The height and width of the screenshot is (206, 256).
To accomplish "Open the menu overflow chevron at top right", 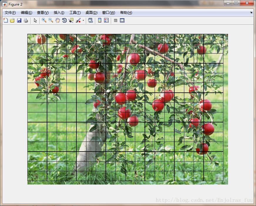I will pos(251,13).
